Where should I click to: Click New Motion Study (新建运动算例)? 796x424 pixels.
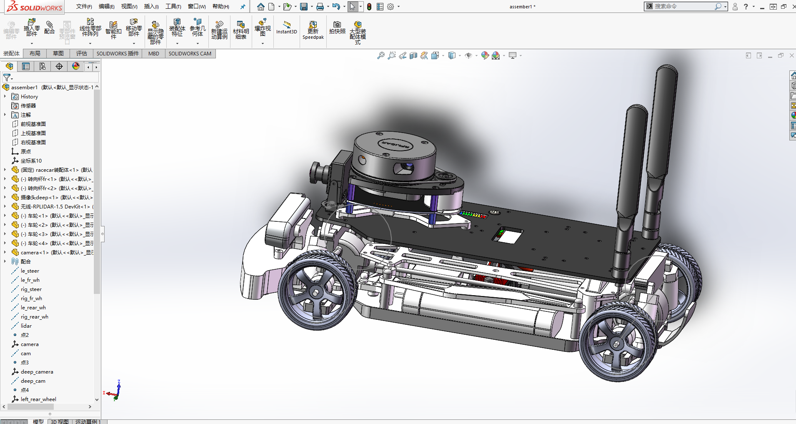coord(219,29)
